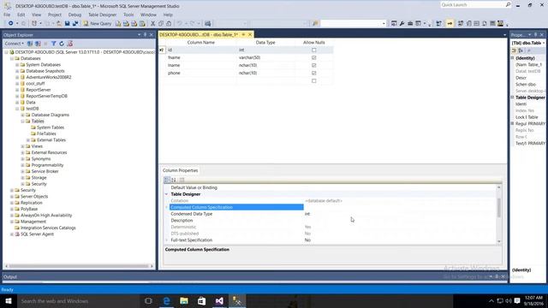Select the dbo.Table_1 document tab

pyautogui.click(x=199, y=34)
